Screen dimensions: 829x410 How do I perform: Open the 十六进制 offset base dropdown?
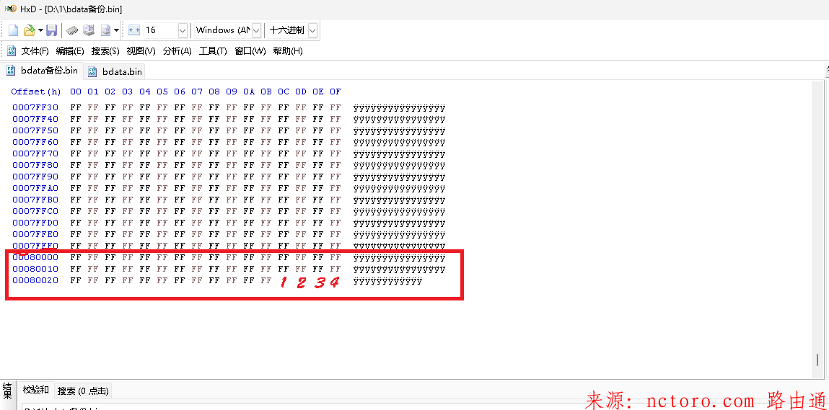coord(312,30)
